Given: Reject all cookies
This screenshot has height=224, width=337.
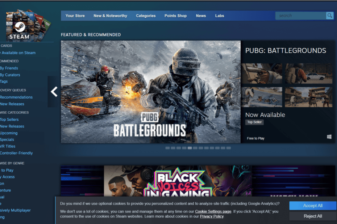Looking at the screenshot, I should [x=313, y=216].
